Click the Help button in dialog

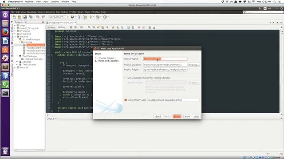(196, 117)
